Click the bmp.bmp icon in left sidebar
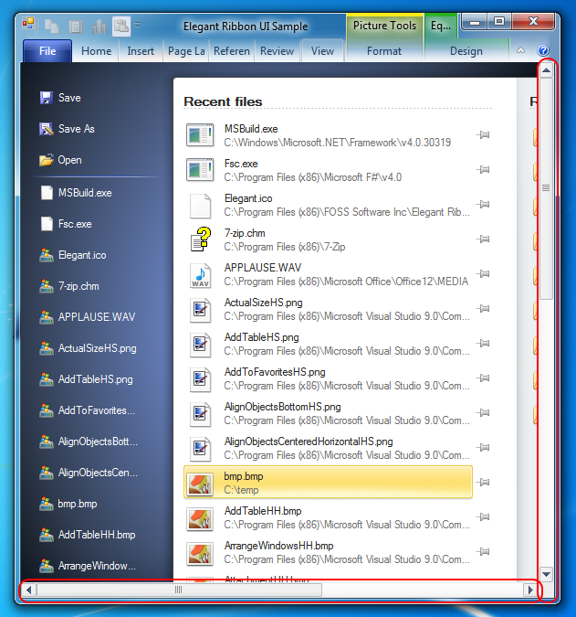This screenshot has height=617, width=576. click(47, 504)
